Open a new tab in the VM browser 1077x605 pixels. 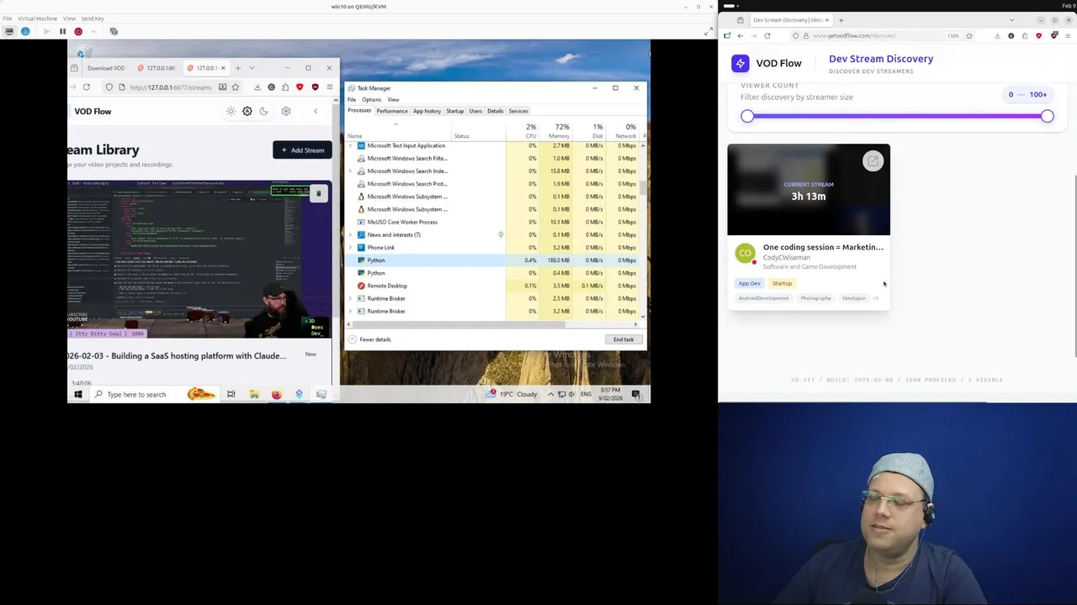237,68
